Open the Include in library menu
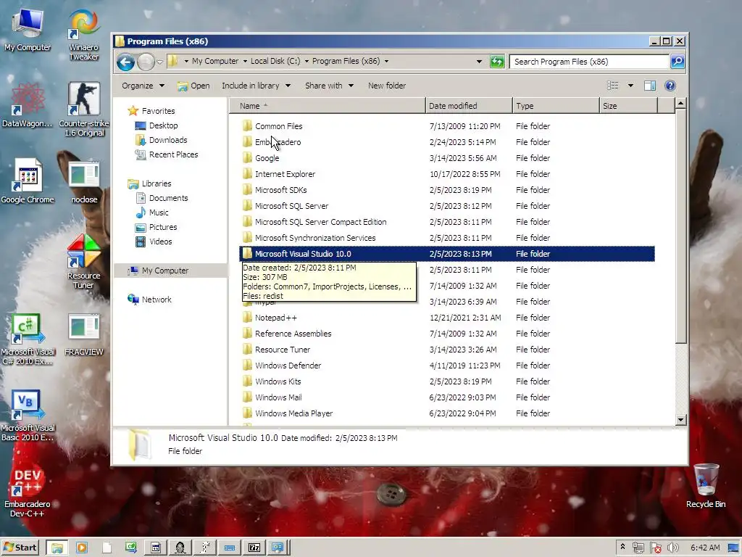This screenshot has width=742, height=557. click(x=256, y=86)
